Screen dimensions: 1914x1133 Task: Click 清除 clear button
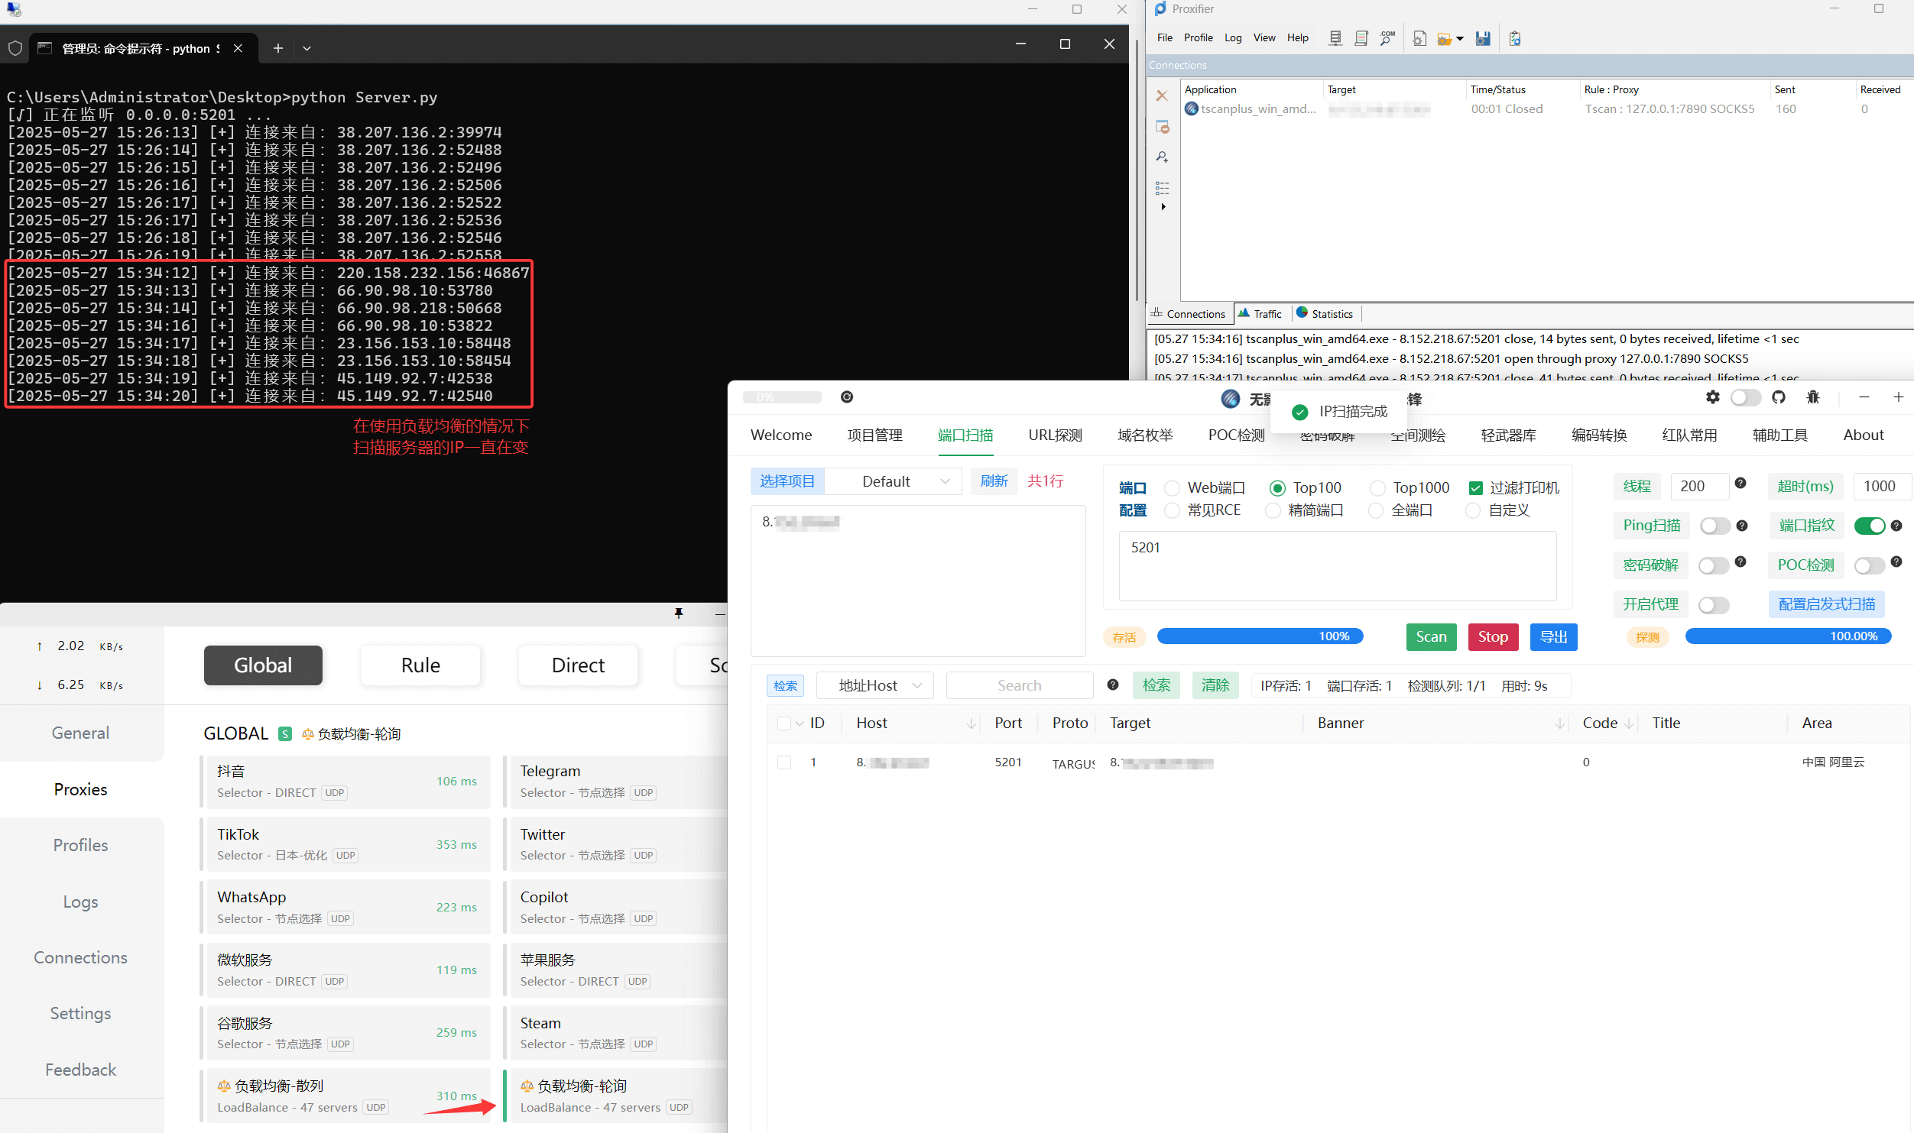click(1215, 685)
